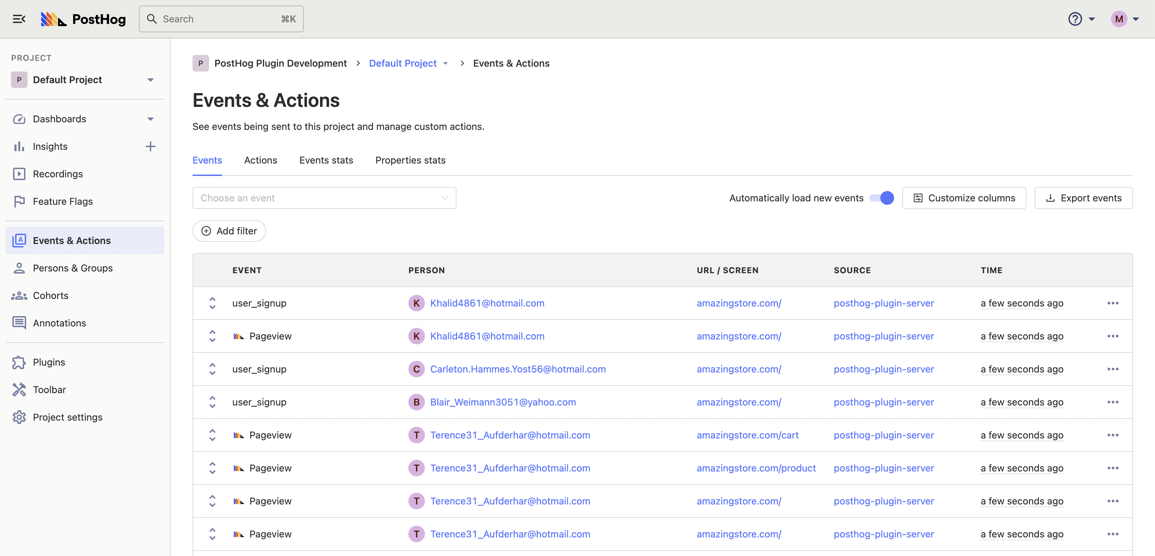Expand the first user_signup event row
This screenshot has width=1155, height=556.
click(212, 303)
